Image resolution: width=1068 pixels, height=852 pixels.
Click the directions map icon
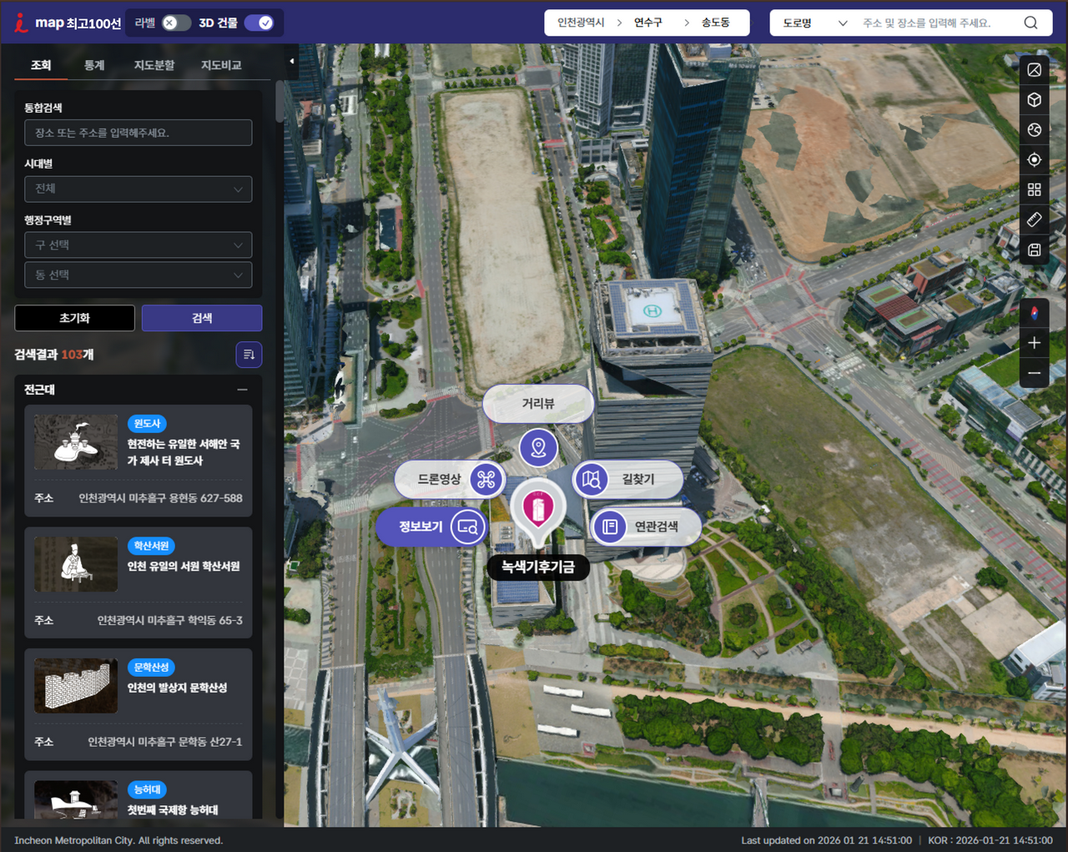592,480
